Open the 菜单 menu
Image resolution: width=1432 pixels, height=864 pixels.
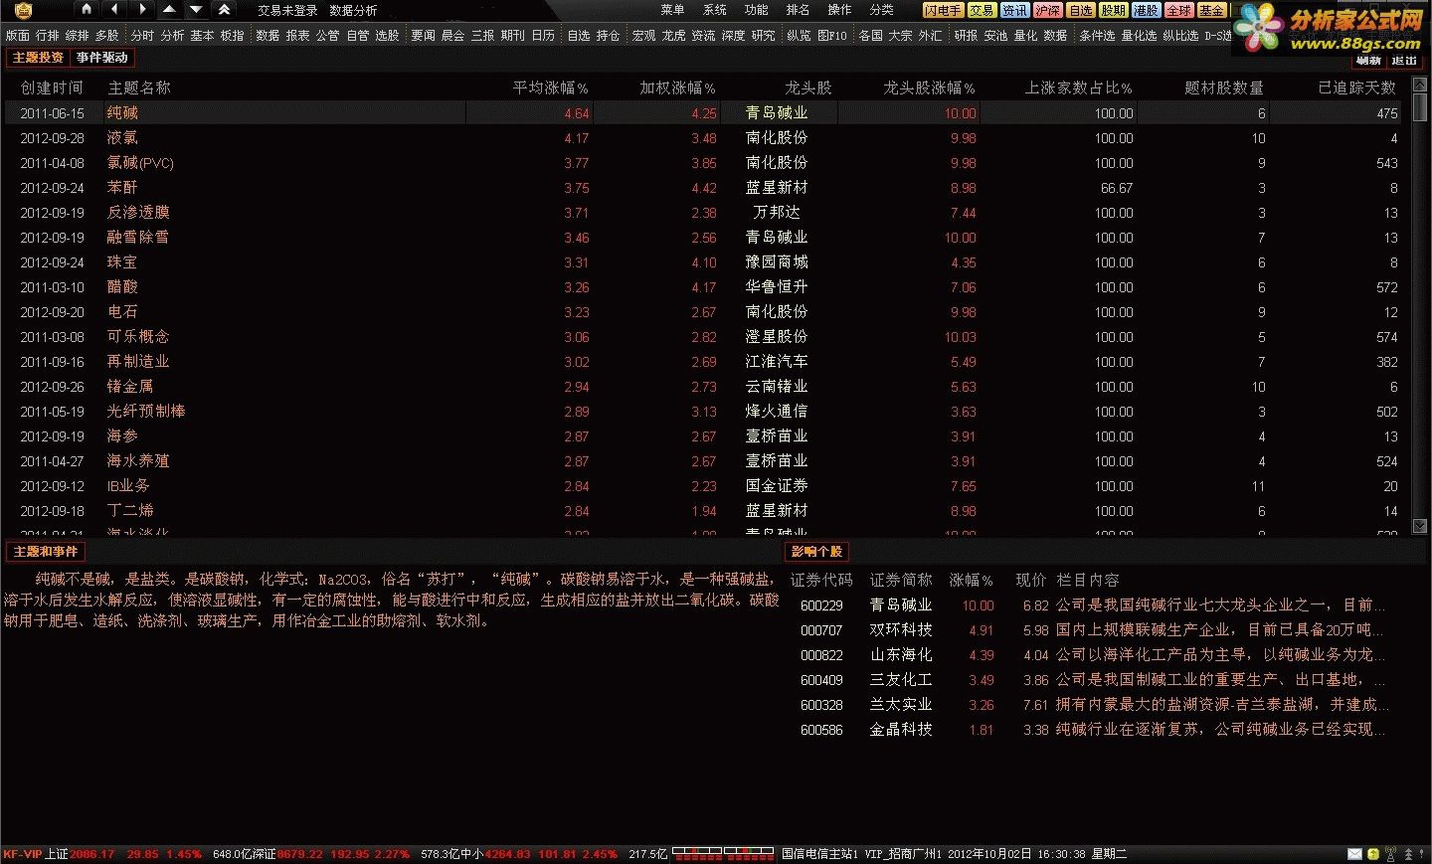point(672,10)
